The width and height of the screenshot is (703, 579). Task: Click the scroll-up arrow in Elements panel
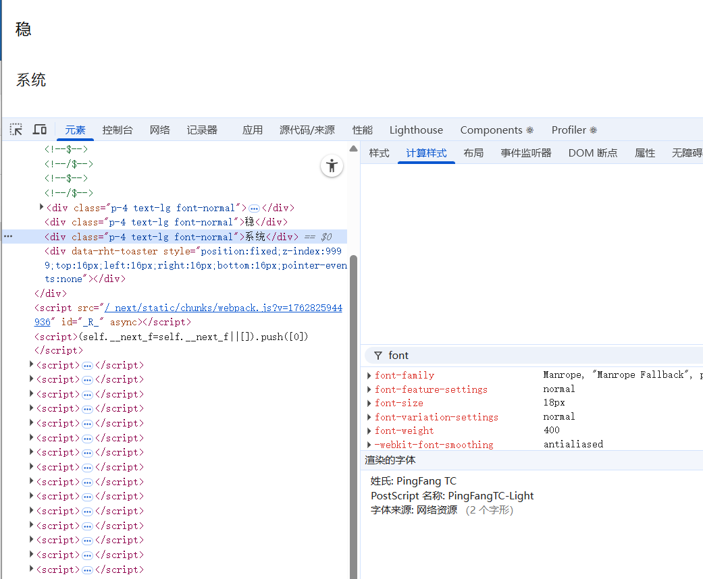coord(353,148)
